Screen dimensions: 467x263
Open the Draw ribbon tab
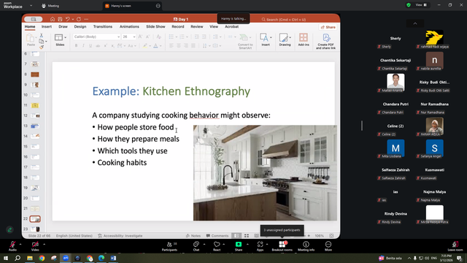63,26
